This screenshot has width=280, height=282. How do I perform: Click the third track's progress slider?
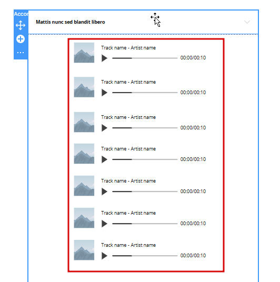click(145, 128)
